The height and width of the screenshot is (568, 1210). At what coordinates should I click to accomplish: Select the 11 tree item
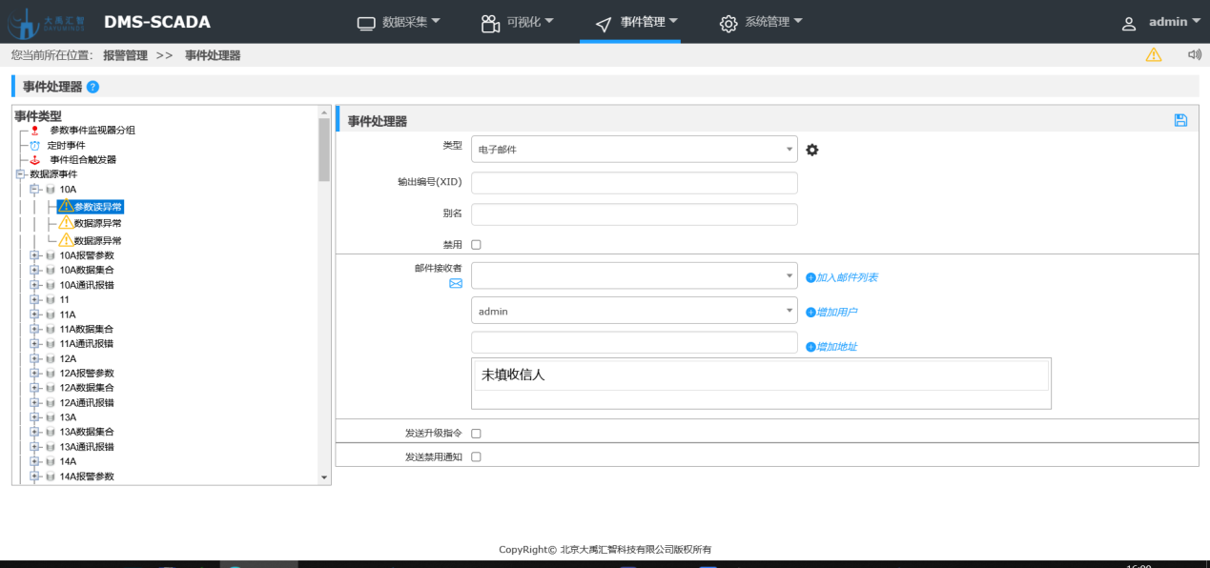tap(64, 300)
